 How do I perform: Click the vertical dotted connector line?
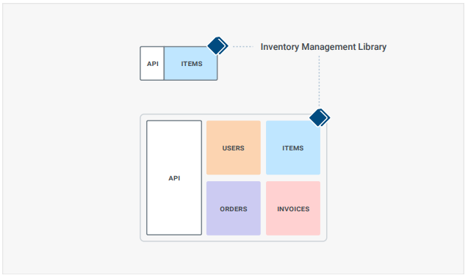coord(319,81)
